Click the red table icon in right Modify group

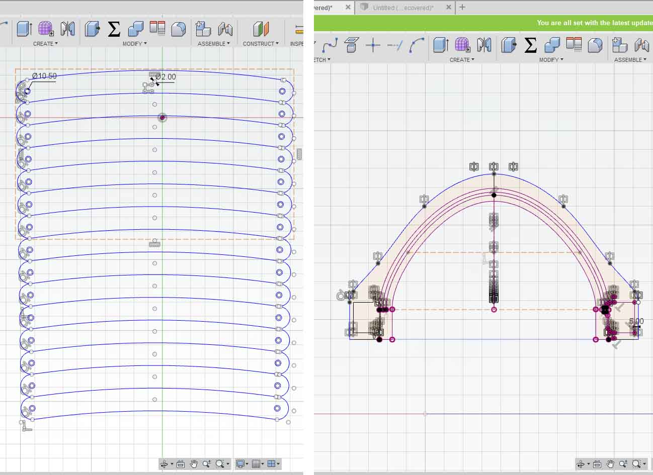574,44
